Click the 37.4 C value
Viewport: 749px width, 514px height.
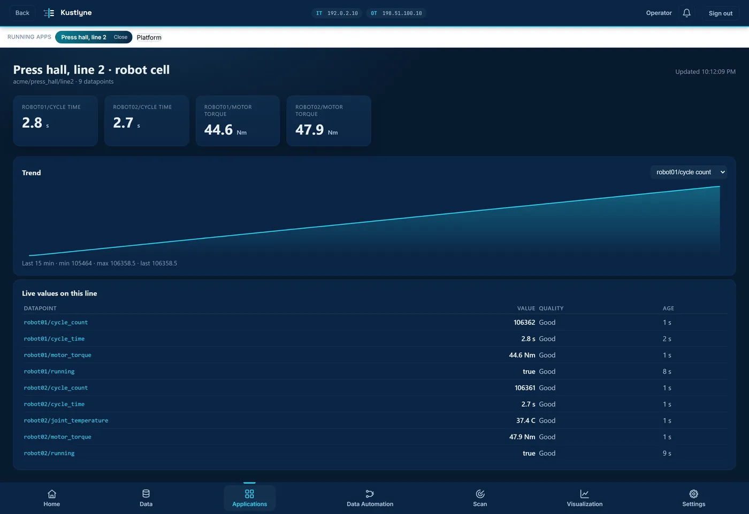pyautogui.click(x=525, y=420)
